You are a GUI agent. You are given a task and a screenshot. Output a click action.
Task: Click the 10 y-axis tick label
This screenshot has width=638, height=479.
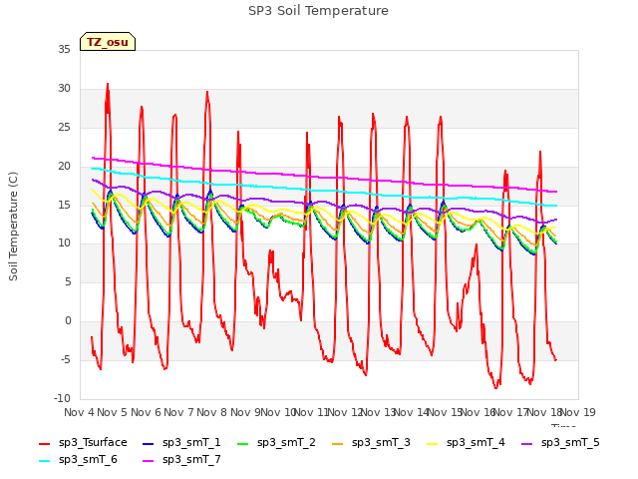[64, 243]
